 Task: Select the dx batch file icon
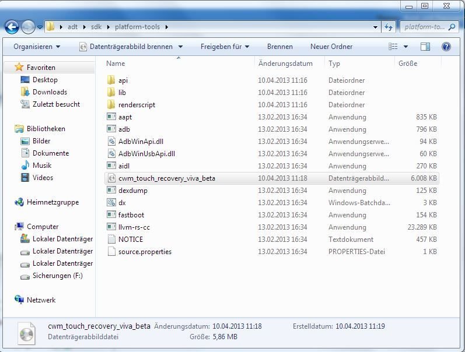point(111,202)
